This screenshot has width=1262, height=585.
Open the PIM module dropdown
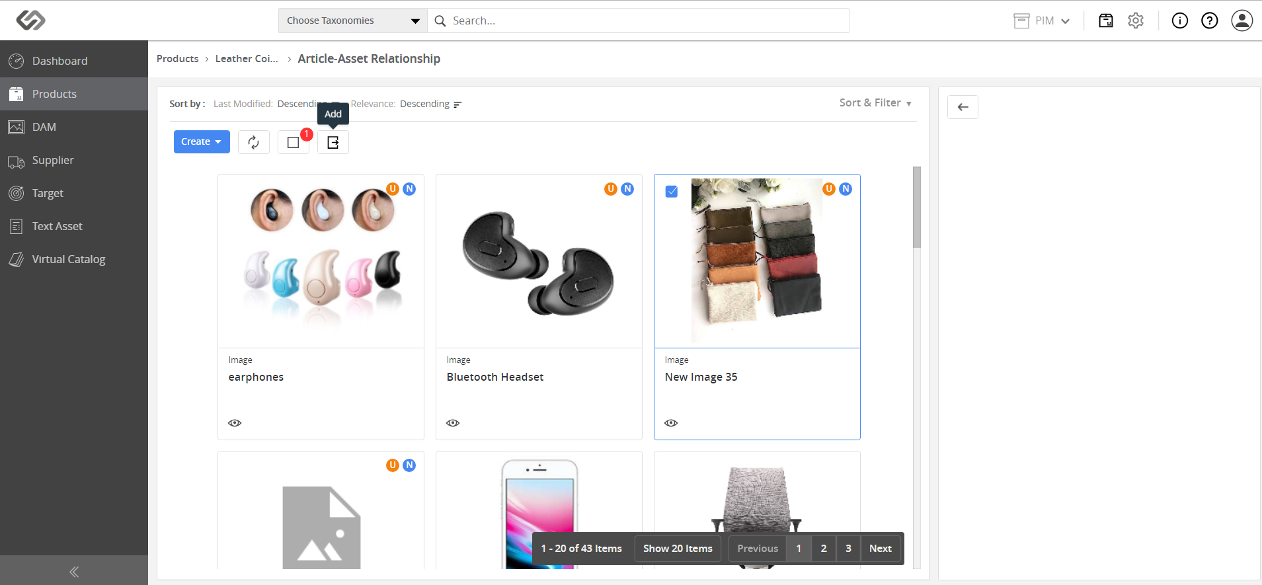(x=1042, y=20)
